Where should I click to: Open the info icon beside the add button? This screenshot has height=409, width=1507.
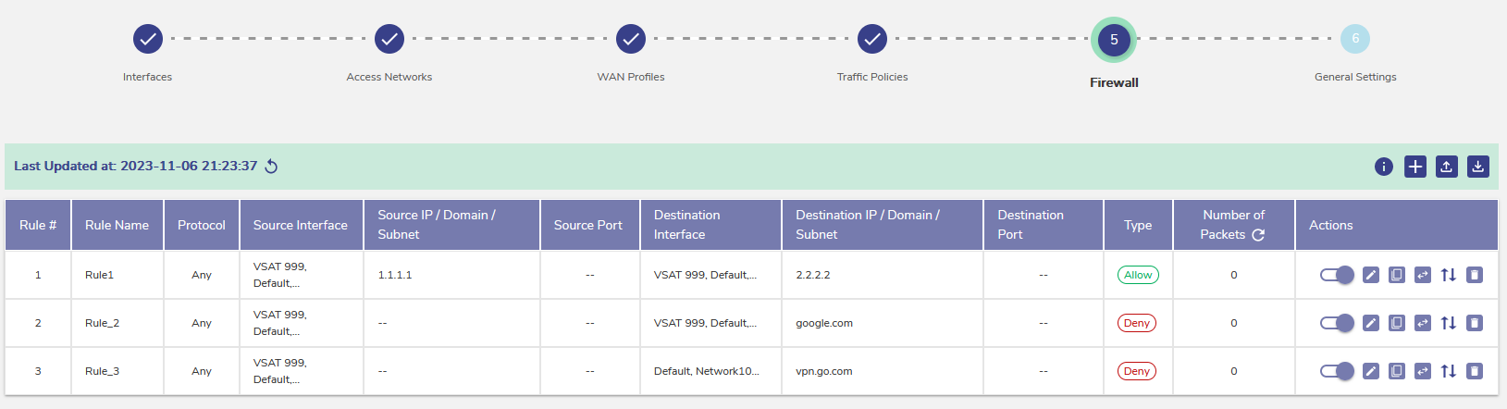click(1383, 167)
